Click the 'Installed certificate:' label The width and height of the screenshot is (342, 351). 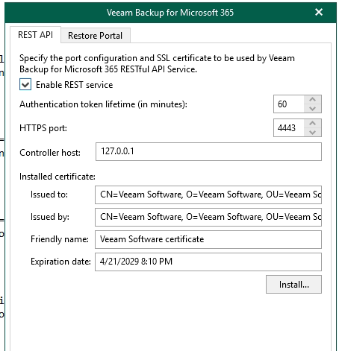57,177
